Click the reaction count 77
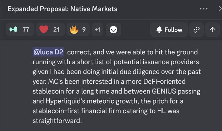The width and height of the screenshot is (222, 131). point(26,30)
